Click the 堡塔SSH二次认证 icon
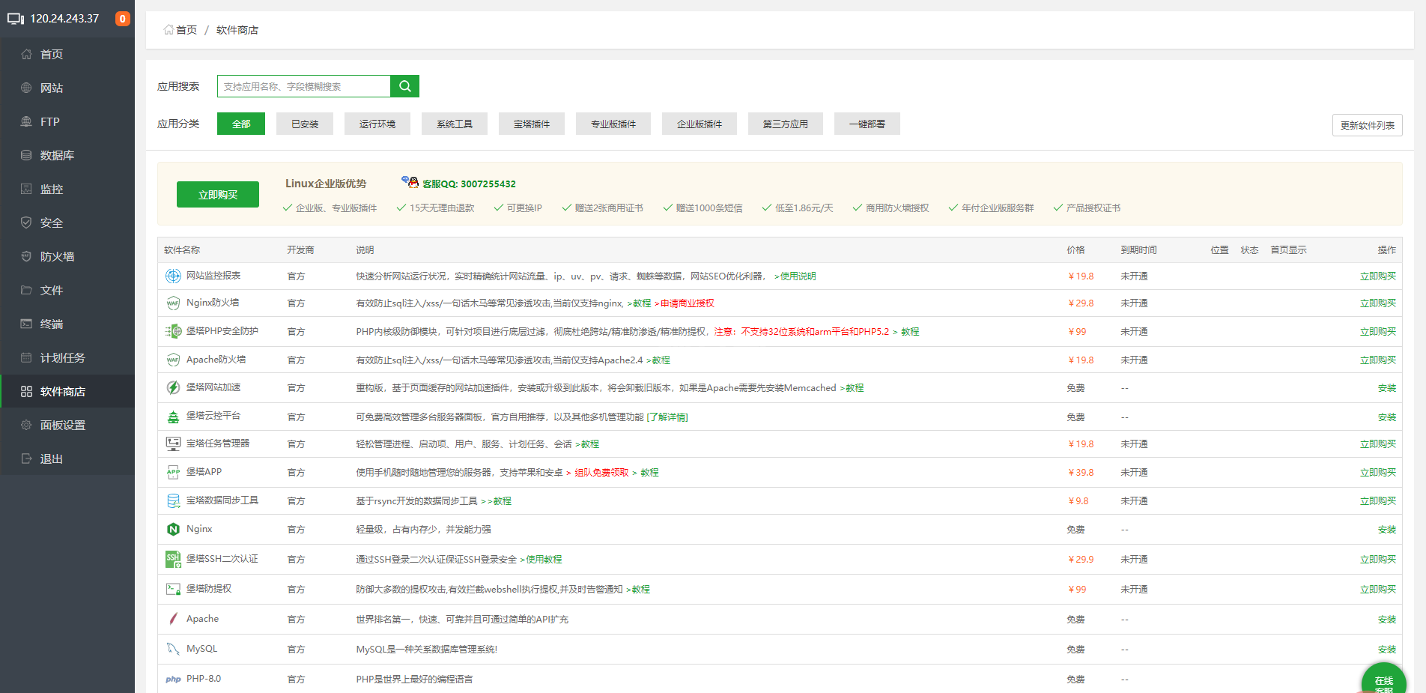 [173, 559]
